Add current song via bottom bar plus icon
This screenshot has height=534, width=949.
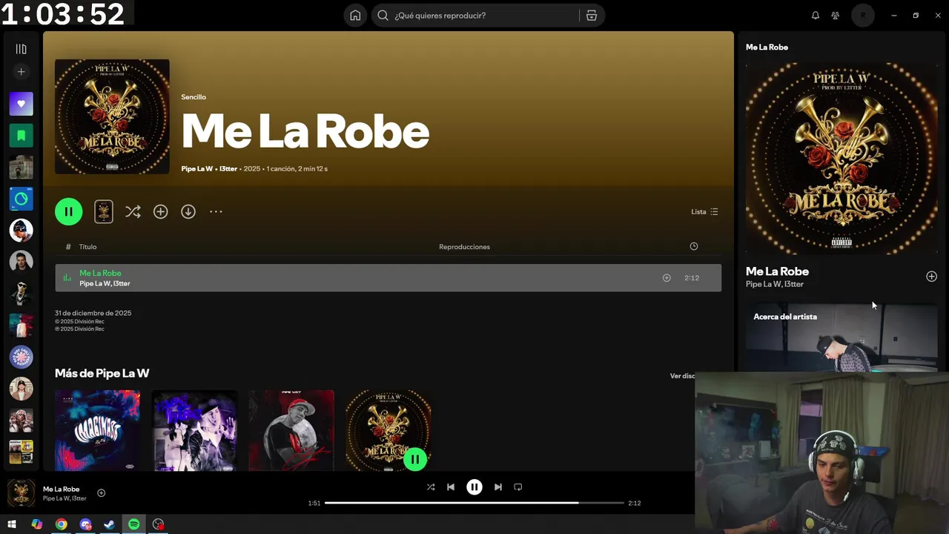coord(102,493)
